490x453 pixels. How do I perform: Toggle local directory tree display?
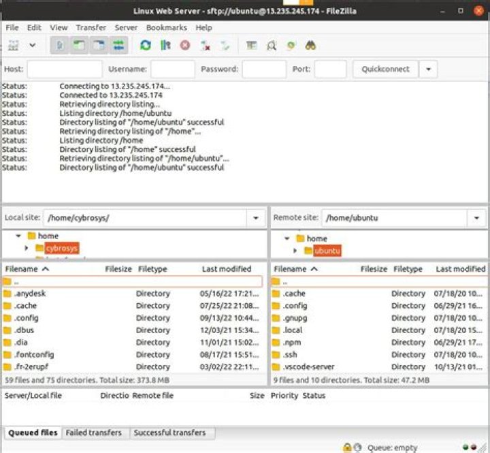coord(79,46)
